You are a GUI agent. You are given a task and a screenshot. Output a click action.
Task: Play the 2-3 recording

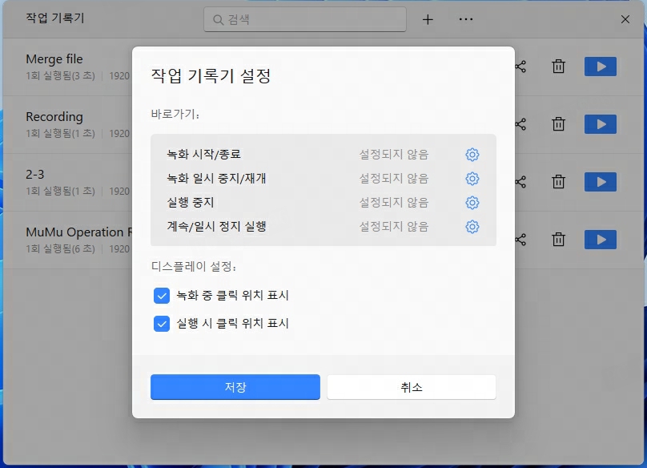tap(601, 182)
